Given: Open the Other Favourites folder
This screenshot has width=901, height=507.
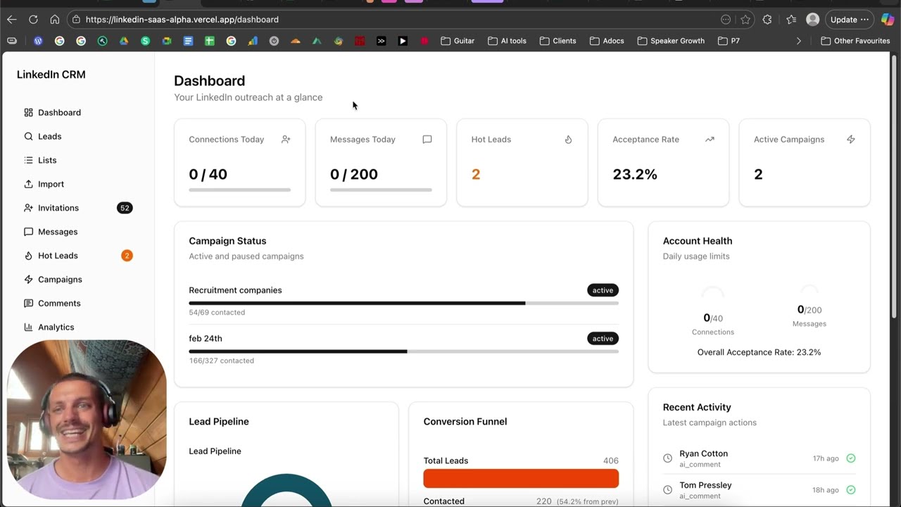Looking at the screenshot, I should click(855, 41).
